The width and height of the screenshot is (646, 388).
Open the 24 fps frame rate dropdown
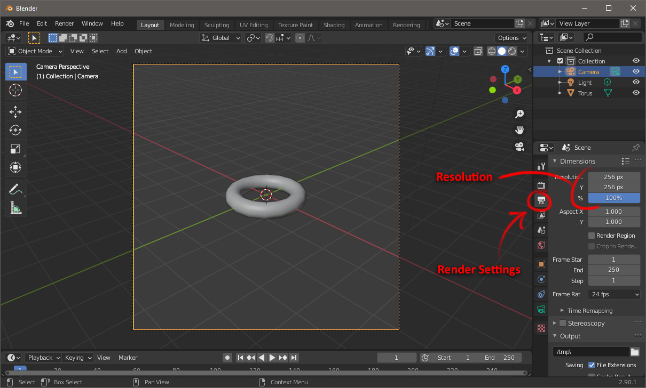click(x=614, y=294)
